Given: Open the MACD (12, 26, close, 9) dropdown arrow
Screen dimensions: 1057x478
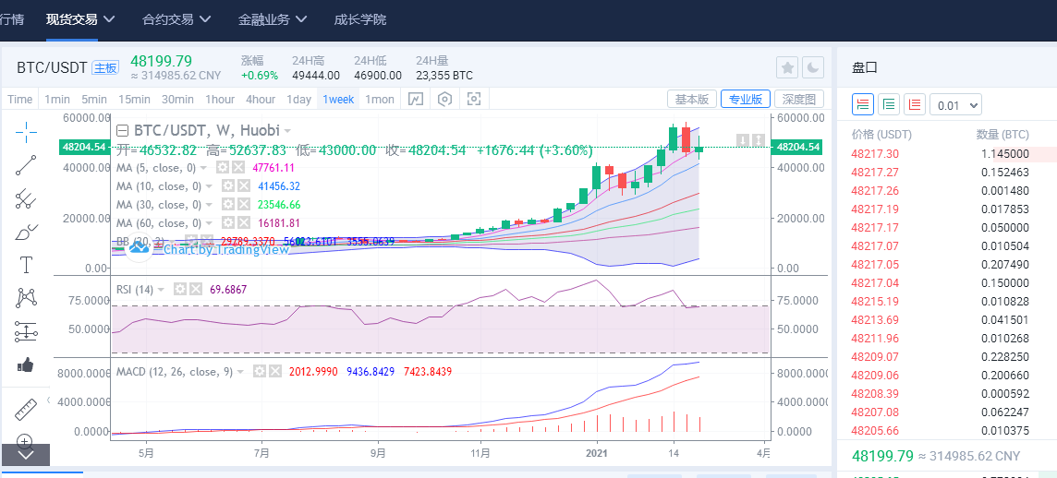Looking at the screenshot, I should [240, 372].
